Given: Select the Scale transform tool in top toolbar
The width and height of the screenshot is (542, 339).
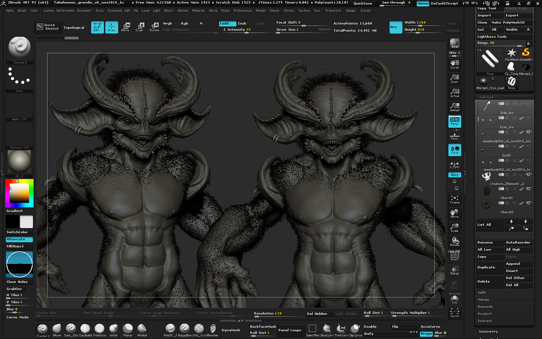Looking at the screenshot, I should (x=140, y=27).
